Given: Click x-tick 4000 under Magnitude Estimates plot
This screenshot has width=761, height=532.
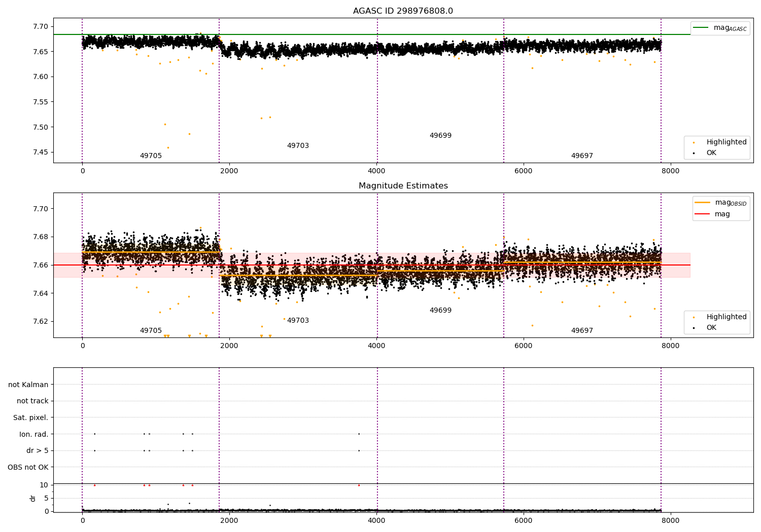Looking at the screenshot, I should [376, 346].
